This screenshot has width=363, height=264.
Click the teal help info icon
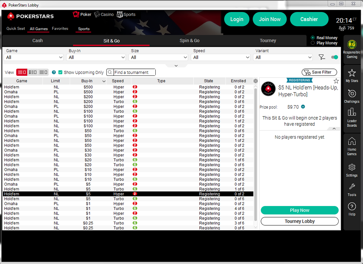tap(54, 73)
